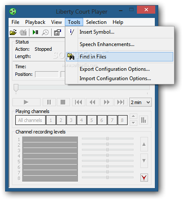Choose Import Configuration Options...
Viewport: 183px width, 200px height.
coord(119,78)
